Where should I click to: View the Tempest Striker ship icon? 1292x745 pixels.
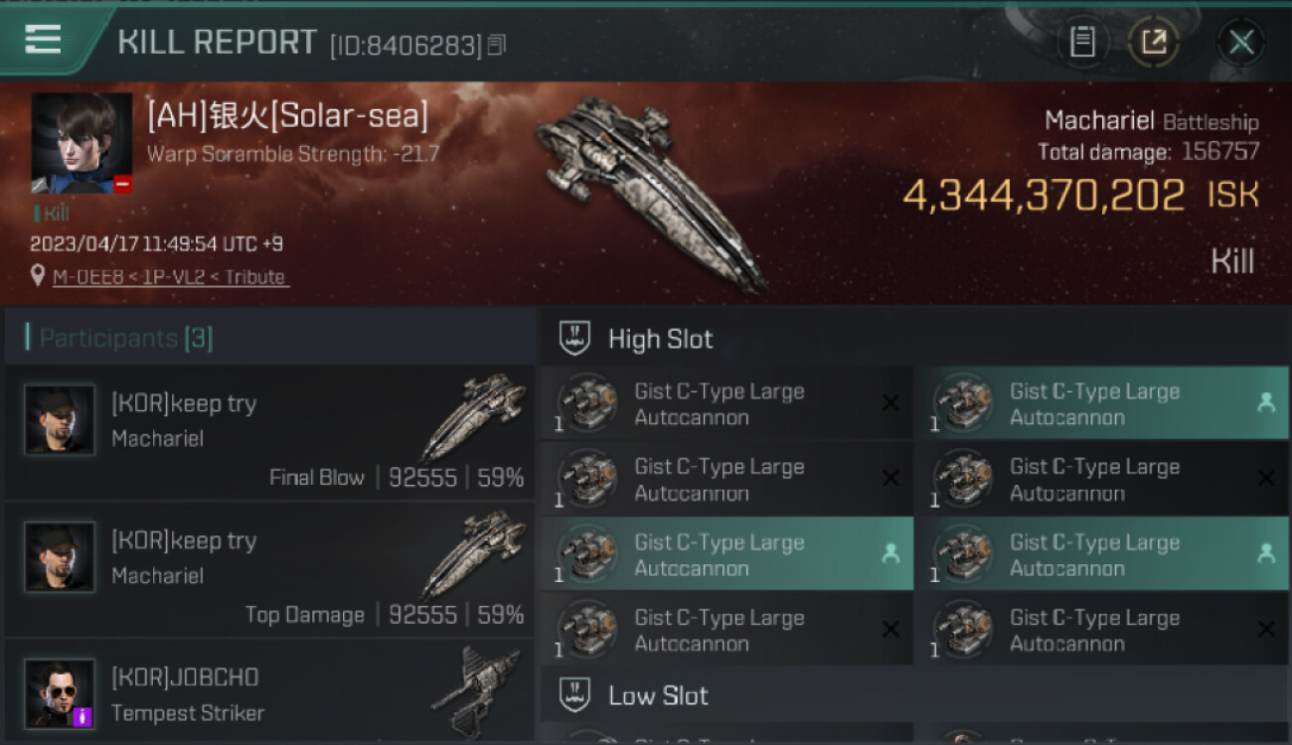pyautogui.click(x=475, y=691)
